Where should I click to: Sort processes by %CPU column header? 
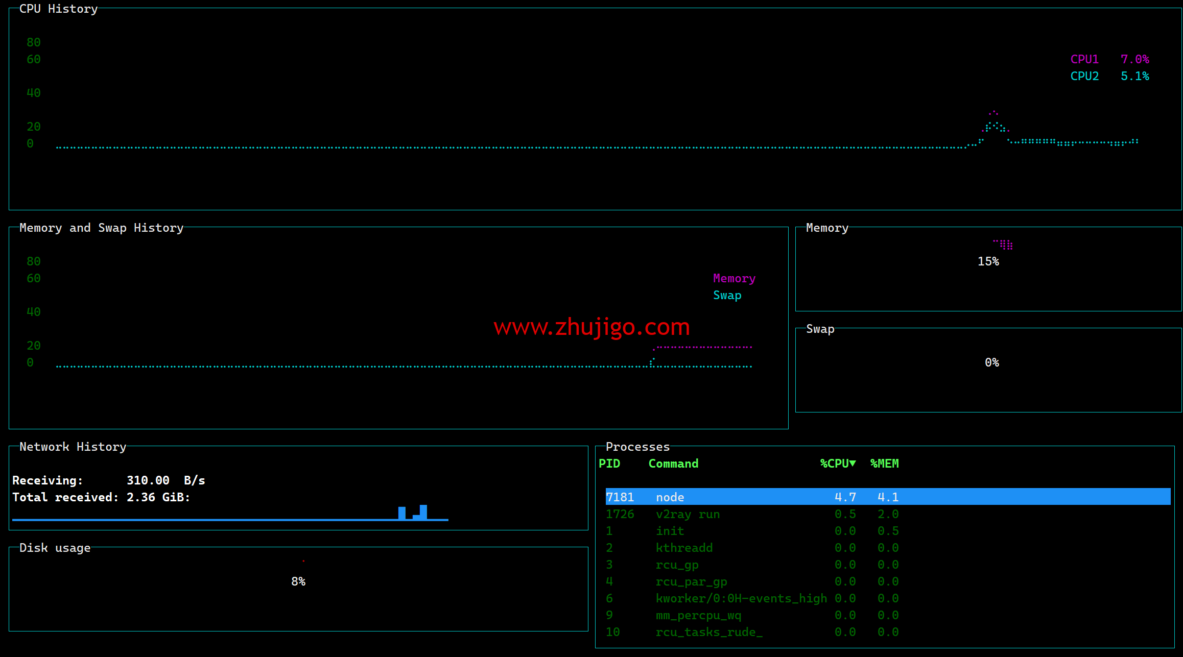click(837, 464)
